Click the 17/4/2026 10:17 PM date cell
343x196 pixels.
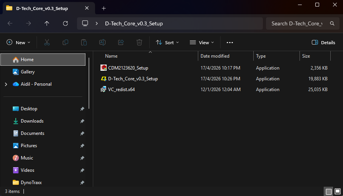click(220, 68)
